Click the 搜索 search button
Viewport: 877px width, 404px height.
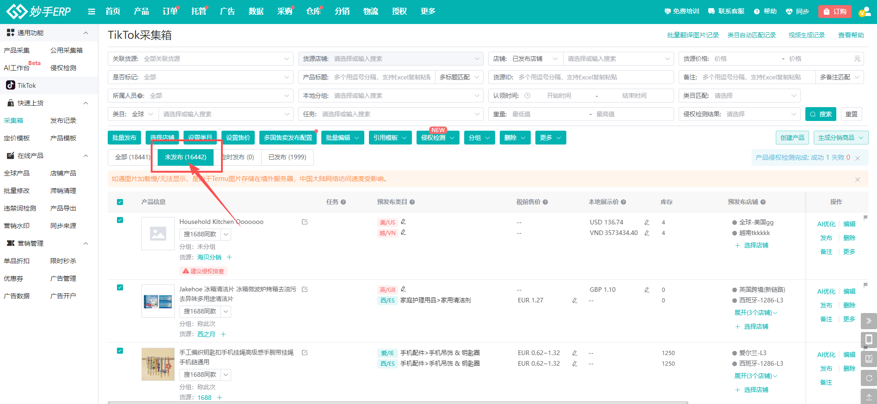[821, 114]
